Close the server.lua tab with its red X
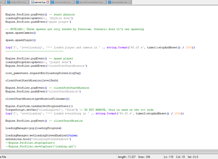218x159 pixels. 48,2
